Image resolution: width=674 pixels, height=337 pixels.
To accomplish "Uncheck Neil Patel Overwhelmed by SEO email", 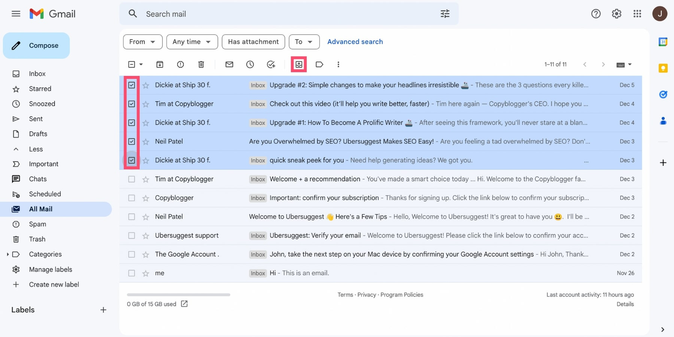I will pyautogui.click(x=131, y=141).
